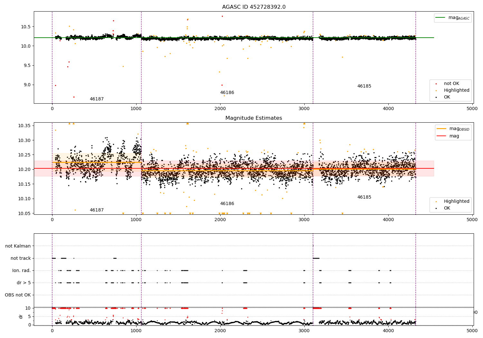Click x-tick 5000 under the bottom panel
483x338 pixels.
(472, 330)
